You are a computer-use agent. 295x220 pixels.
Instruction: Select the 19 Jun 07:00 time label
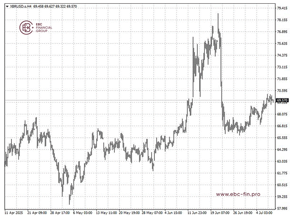(x=220, y=213)
